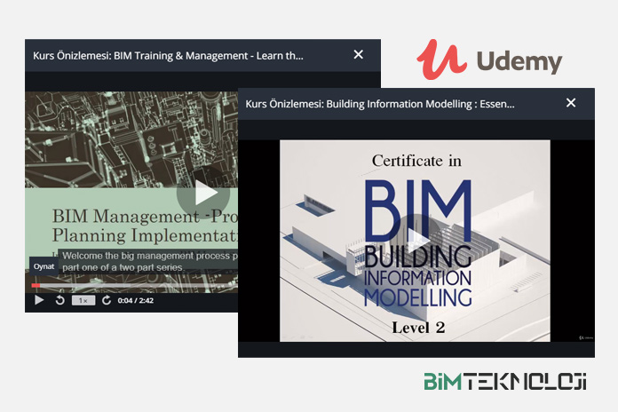Click the 'Welcome the big management' caption text
This screenshot has width=618, height=412.
pyautogui.click(x=147, y=256)
